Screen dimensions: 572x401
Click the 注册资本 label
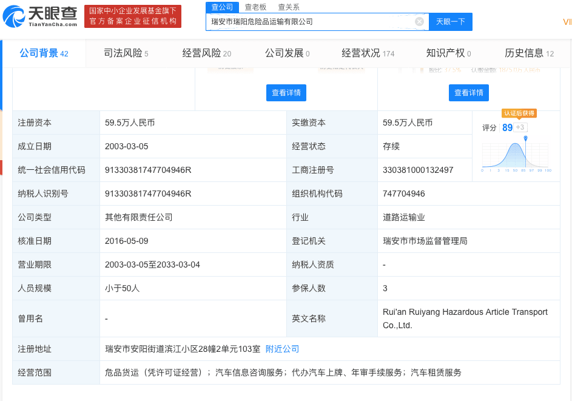(35, 123)
